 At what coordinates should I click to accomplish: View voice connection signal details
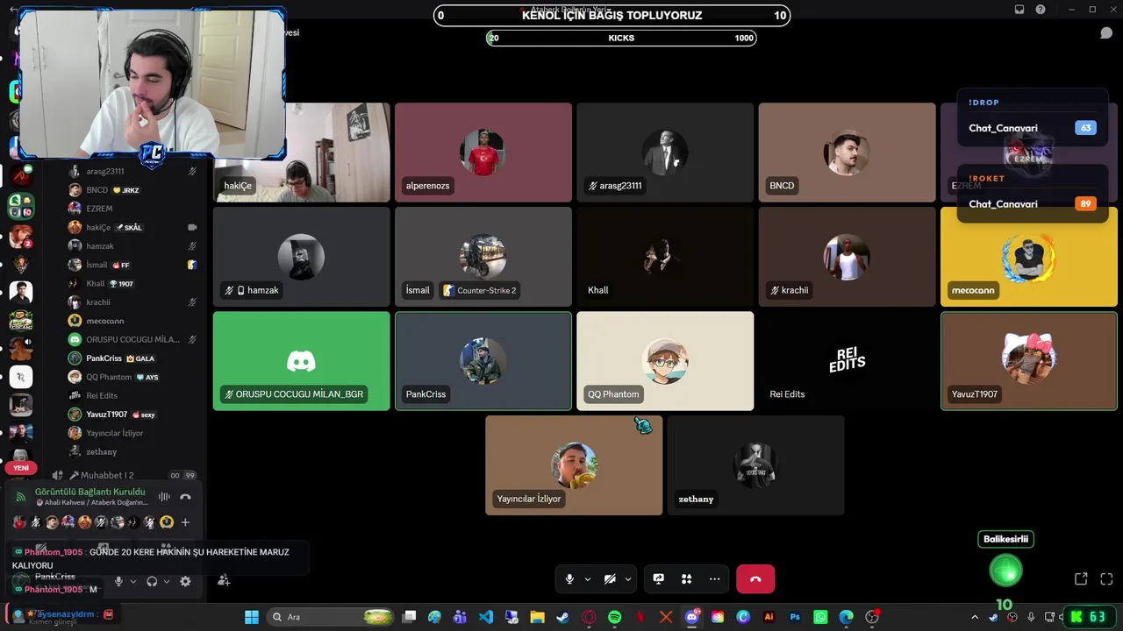click(20, 497)
